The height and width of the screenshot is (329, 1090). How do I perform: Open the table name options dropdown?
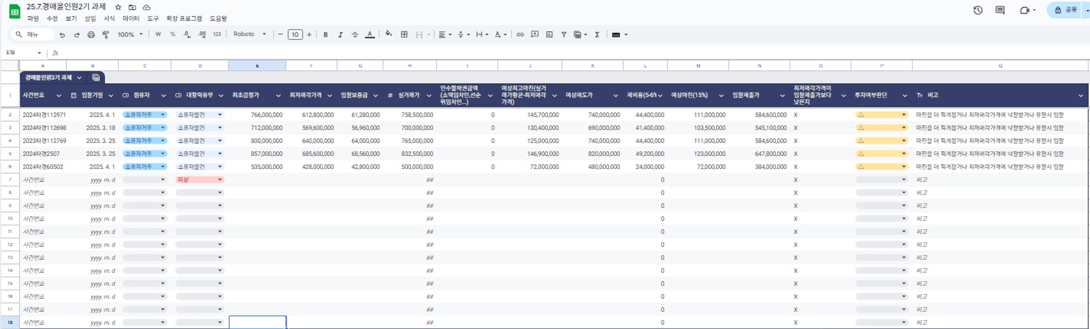[x=79, y=78]
